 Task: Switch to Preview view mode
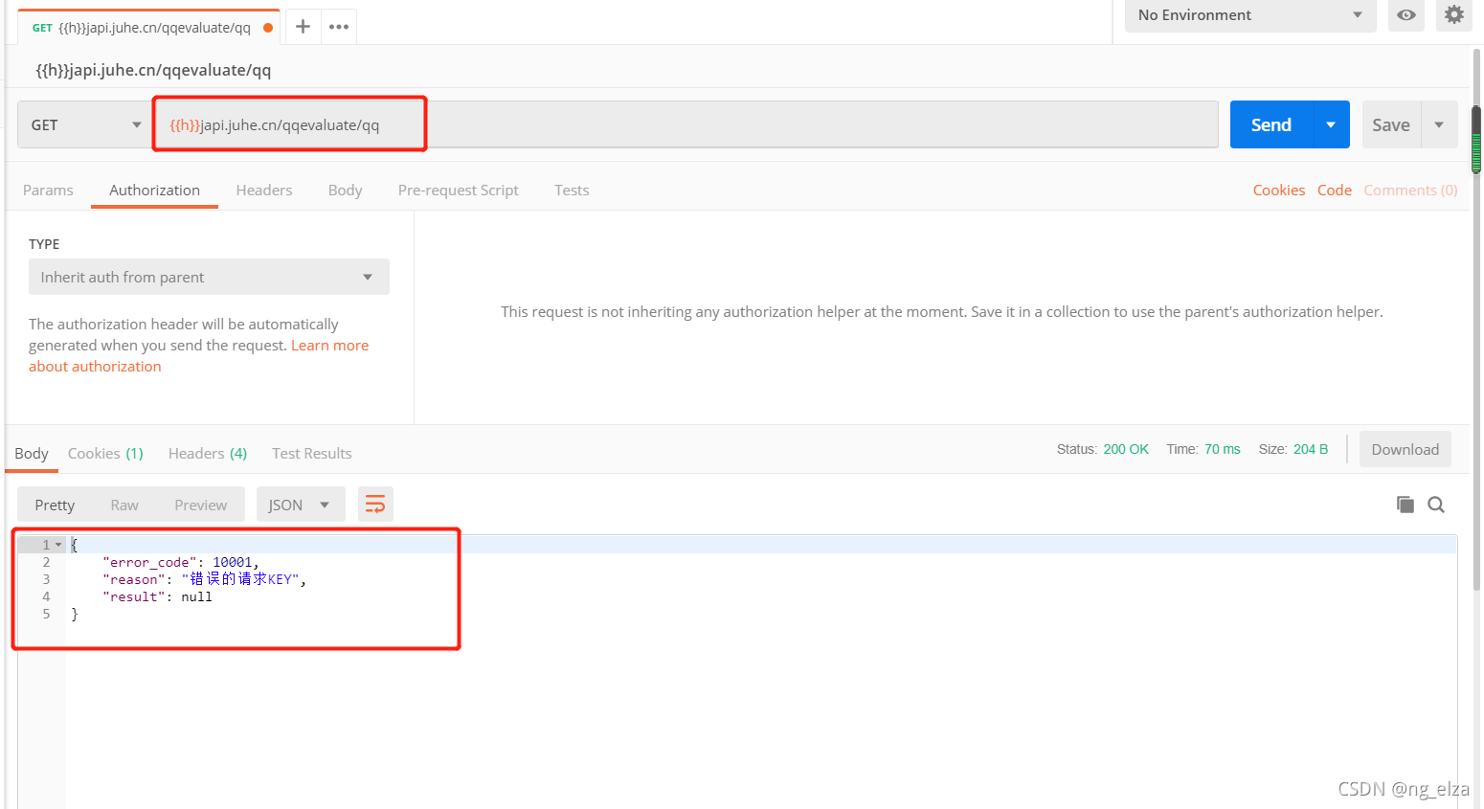(x=201, y=505)
